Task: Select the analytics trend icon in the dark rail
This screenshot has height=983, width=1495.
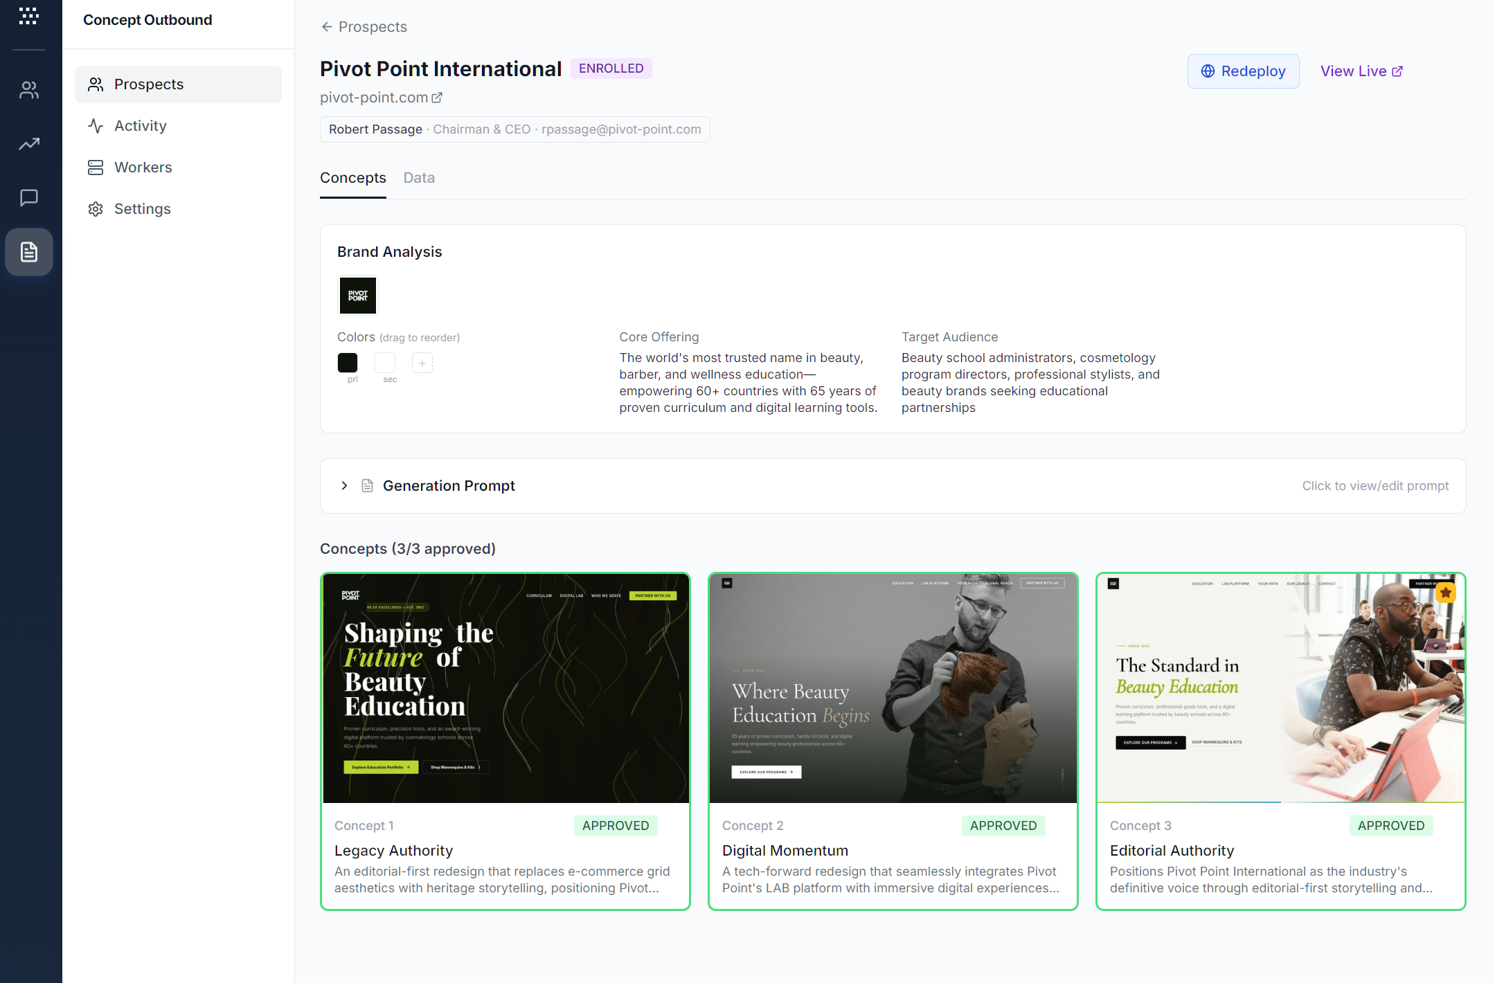Action: (28, 144)
